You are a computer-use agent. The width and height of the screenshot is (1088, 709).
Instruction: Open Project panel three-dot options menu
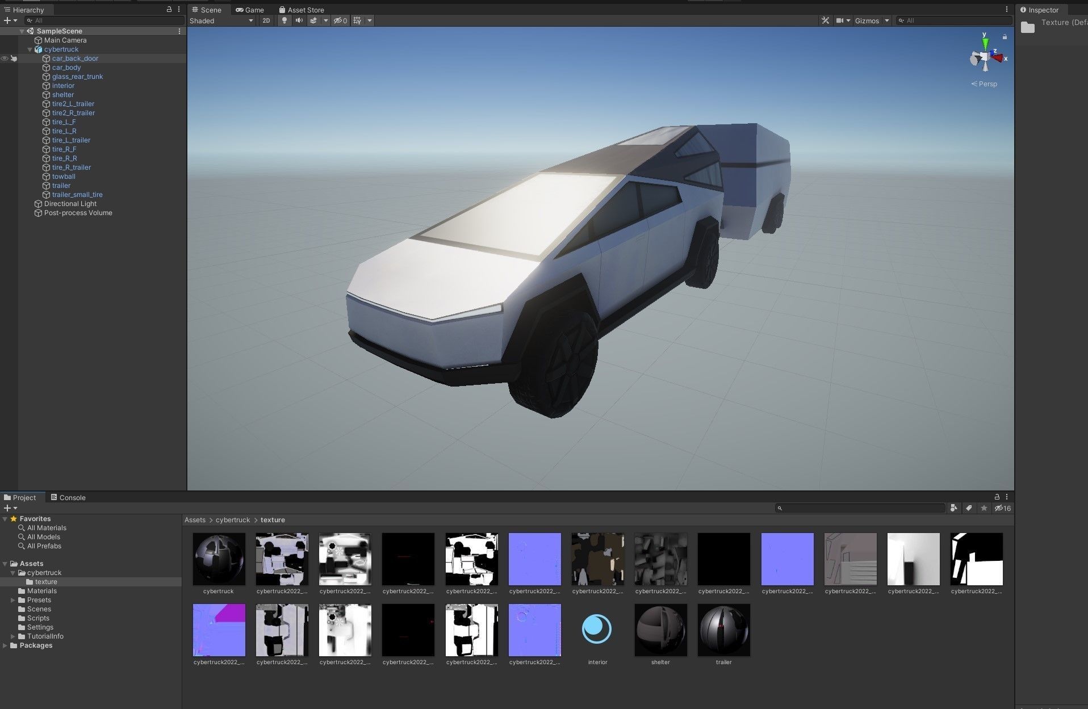point(1007,497)
